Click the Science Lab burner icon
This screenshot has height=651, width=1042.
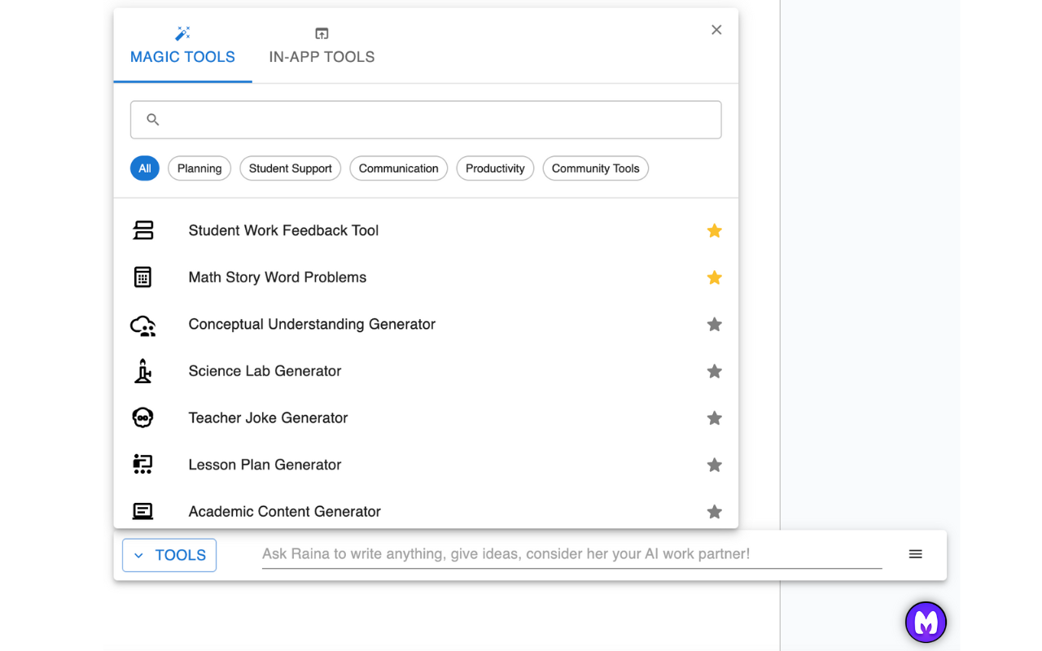point(143,371)
